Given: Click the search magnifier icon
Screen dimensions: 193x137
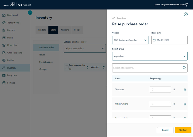Looking at the screenshot, I should [184, 68].
